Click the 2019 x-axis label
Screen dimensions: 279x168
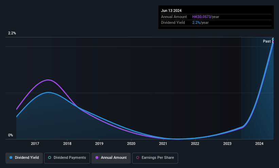(99, 144)
